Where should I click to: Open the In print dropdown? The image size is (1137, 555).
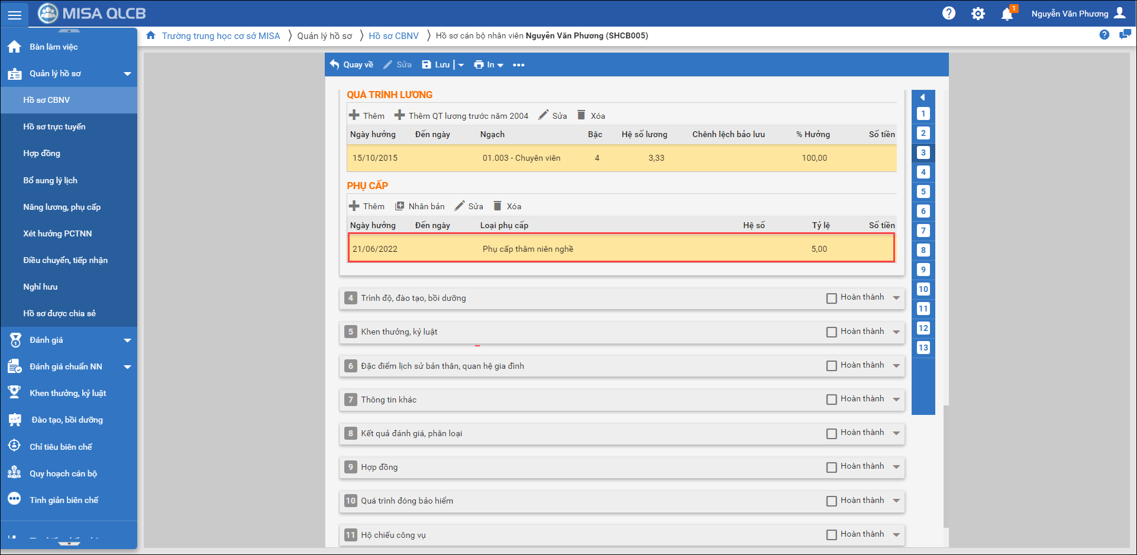488,65
